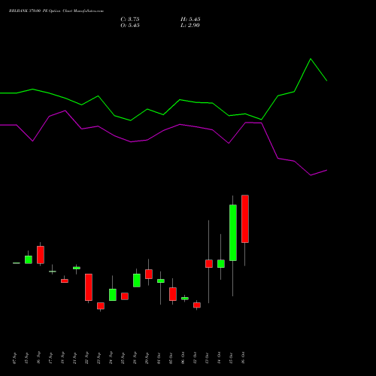The width and height of the screenshot is (376, 376).
Task: Click the "24 Sep" date axis label
Action: [x=111, y=358]
